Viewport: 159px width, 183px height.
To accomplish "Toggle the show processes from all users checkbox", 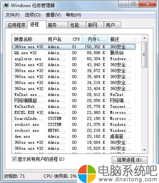I will click(14, 159).
